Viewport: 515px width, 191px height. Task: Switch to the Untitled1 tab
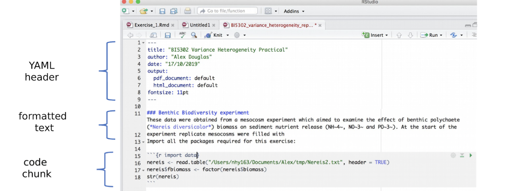(x=200, y=25)
